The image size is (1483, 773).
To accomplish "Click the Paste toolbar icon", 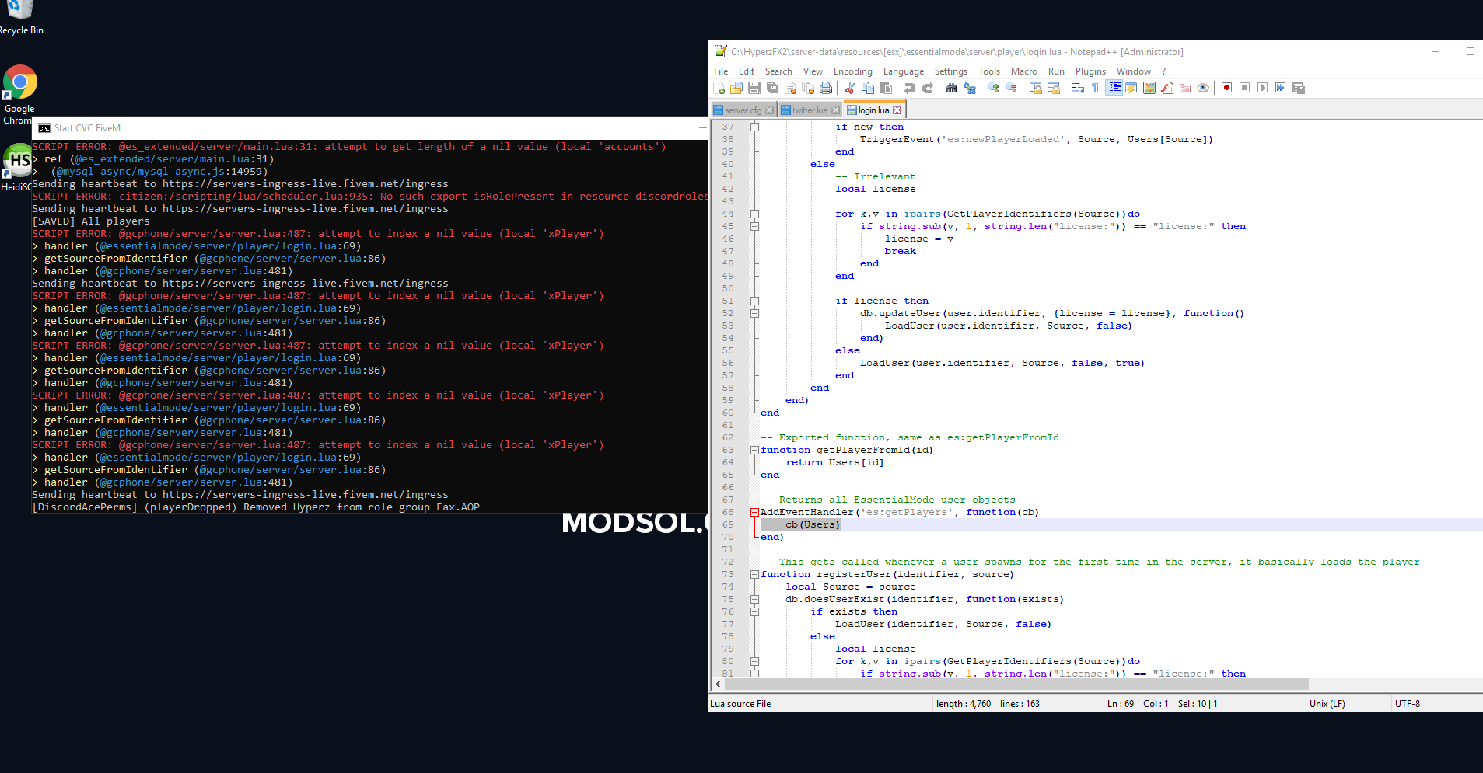I will pyautogui.click(x=886, y=88).
